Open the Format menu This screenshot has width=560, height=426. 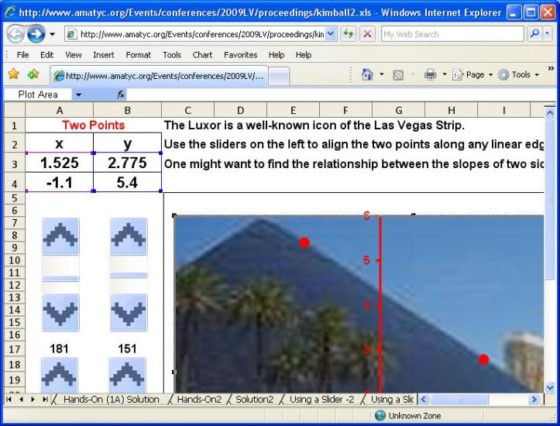coord(138,55)
